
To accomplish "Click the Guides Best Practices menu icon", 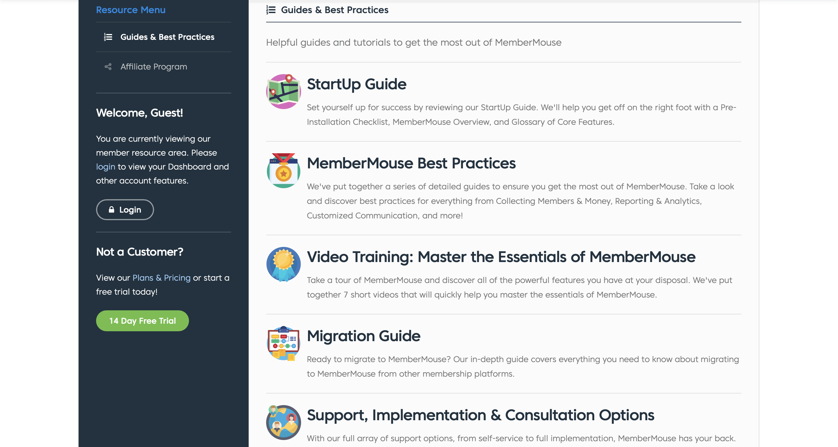I will click(x=108, y=37).
